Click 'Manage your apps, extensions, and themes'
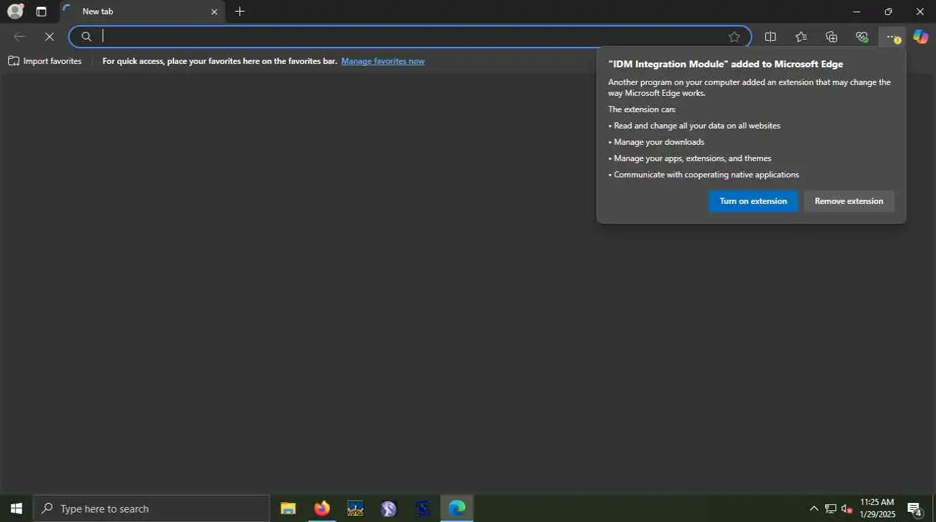This screenshot has height=522, width=936. pos(692,158)
